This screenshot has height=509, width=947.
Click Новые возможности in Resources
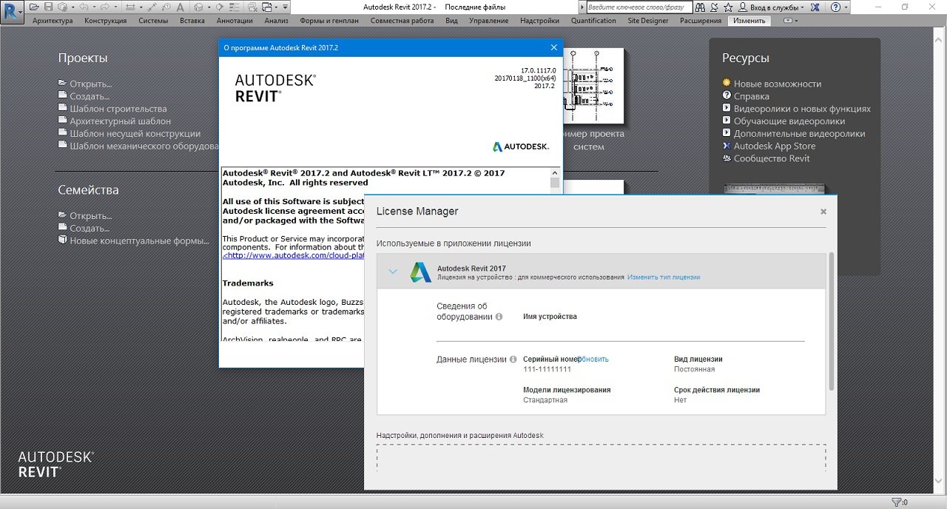pos(777,84)
